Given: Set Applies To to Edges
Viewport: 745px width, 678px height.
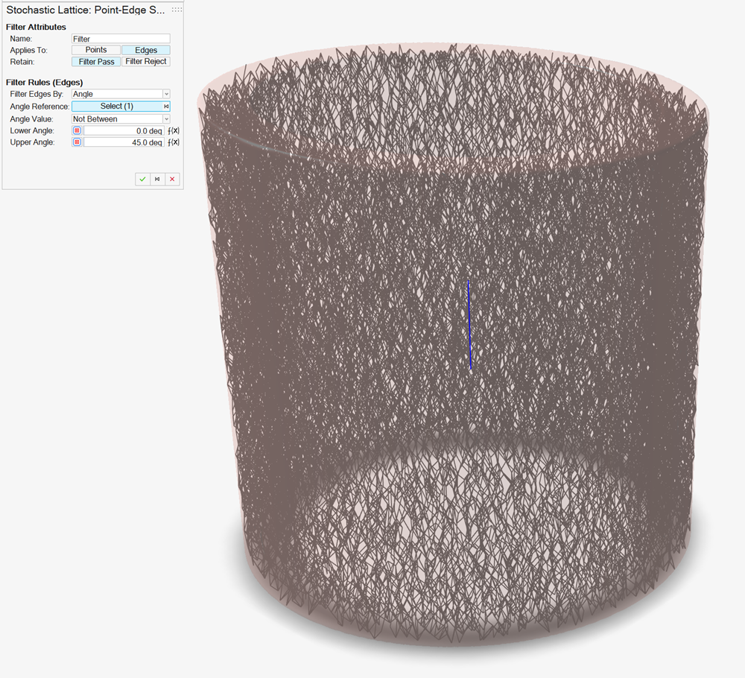Looking at the screenshot, I should point(146,50).
